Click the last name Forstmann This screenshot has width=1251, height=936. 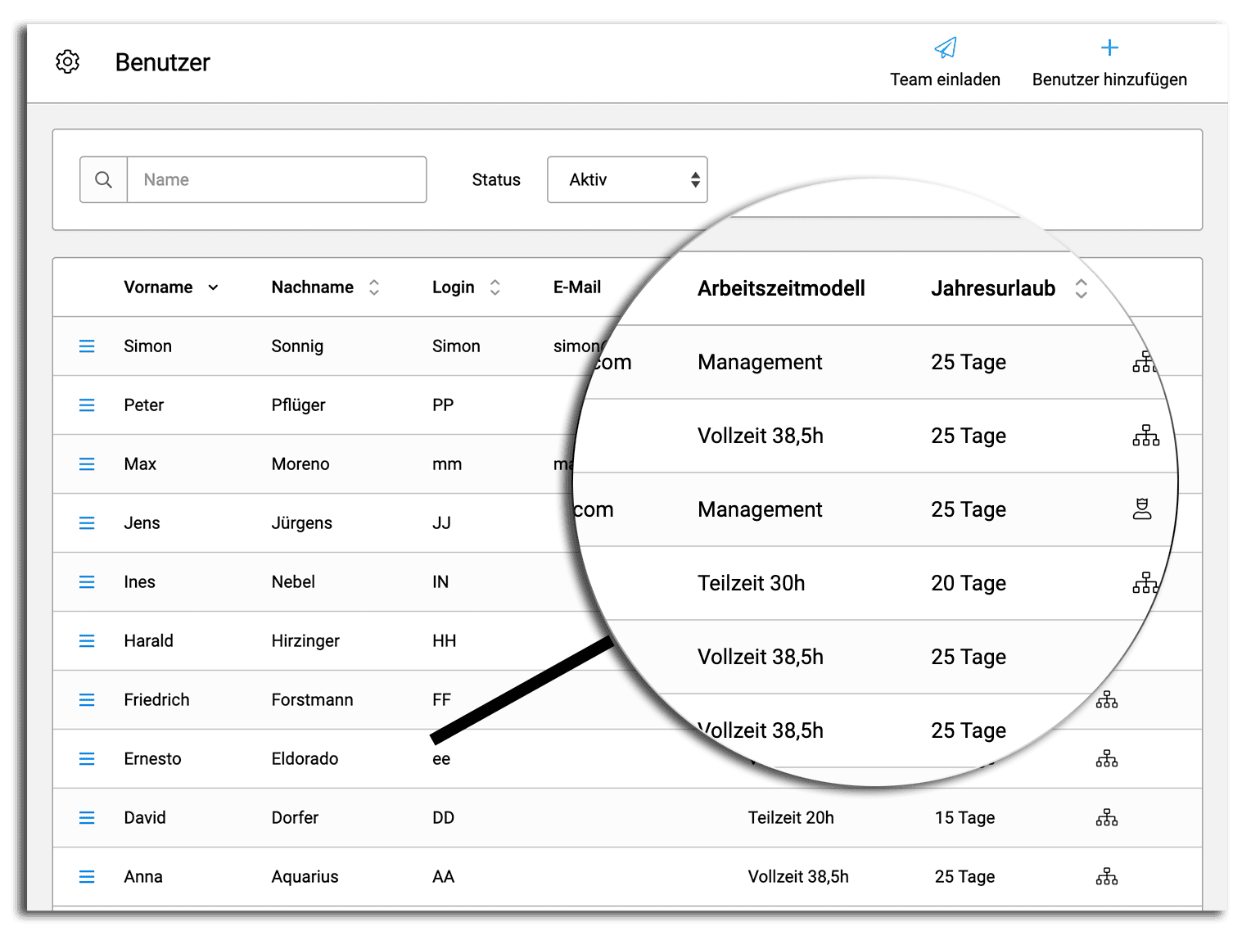pos(312,700)
